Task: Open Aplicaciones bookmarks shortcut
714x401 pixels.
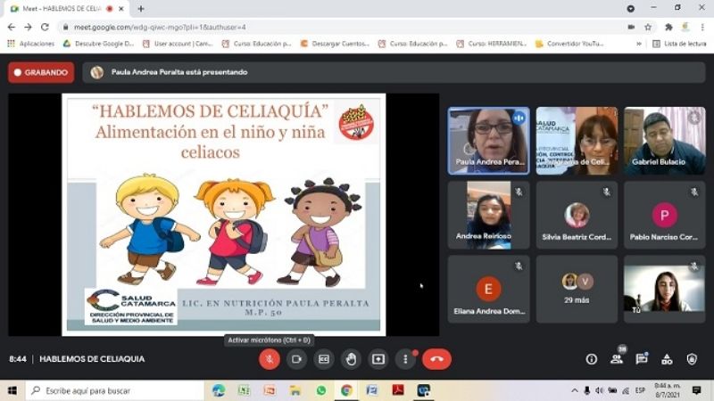Action: click(x=31, y=44)
